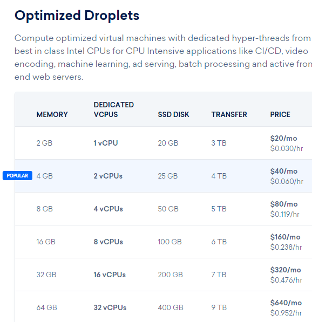Click the $640/mo price
Screen dimensions: 312x322
tap(286, 303)
